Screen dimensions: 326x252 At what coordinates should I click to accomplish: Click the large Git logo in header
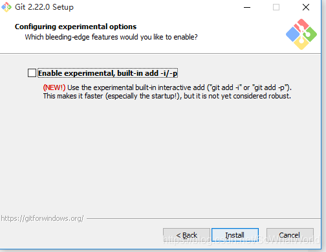pos(301,34)
